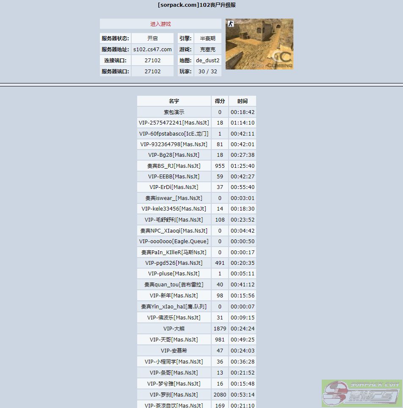
Task: Select player VIP-大熊
Action: [174, 328]
